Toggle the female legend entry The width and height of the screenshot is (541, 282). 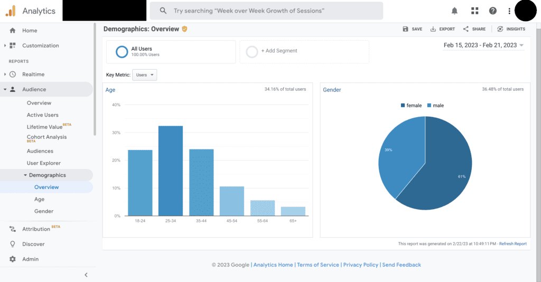[411, 106]
